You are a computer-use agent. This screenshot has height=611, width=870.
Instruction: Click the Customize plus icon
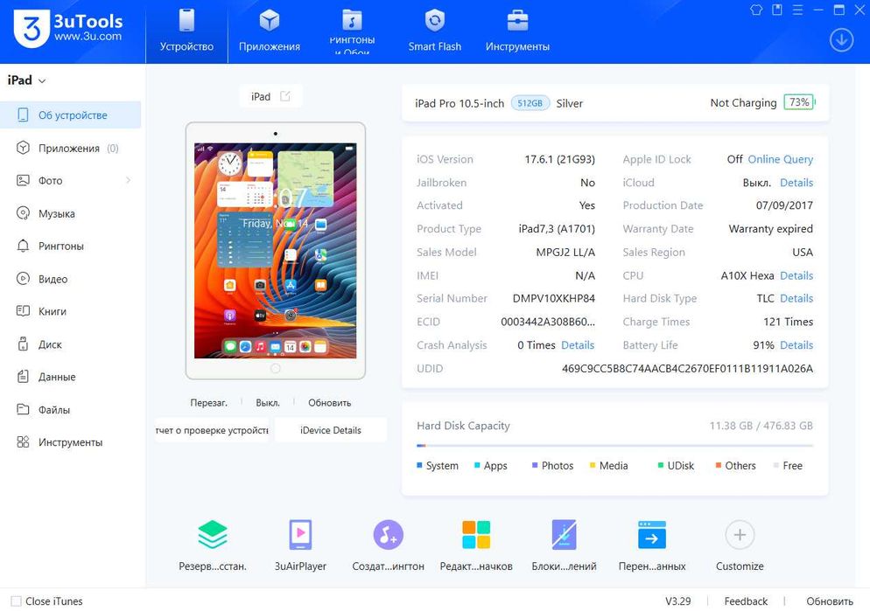740,535
